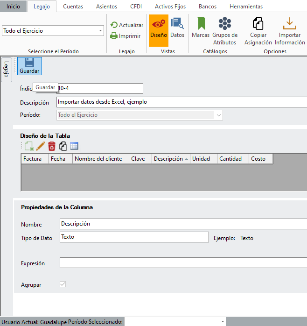Click the Actualizar refresh icon
The width and height of the screenshot is (307, 326).
(114, 25)
